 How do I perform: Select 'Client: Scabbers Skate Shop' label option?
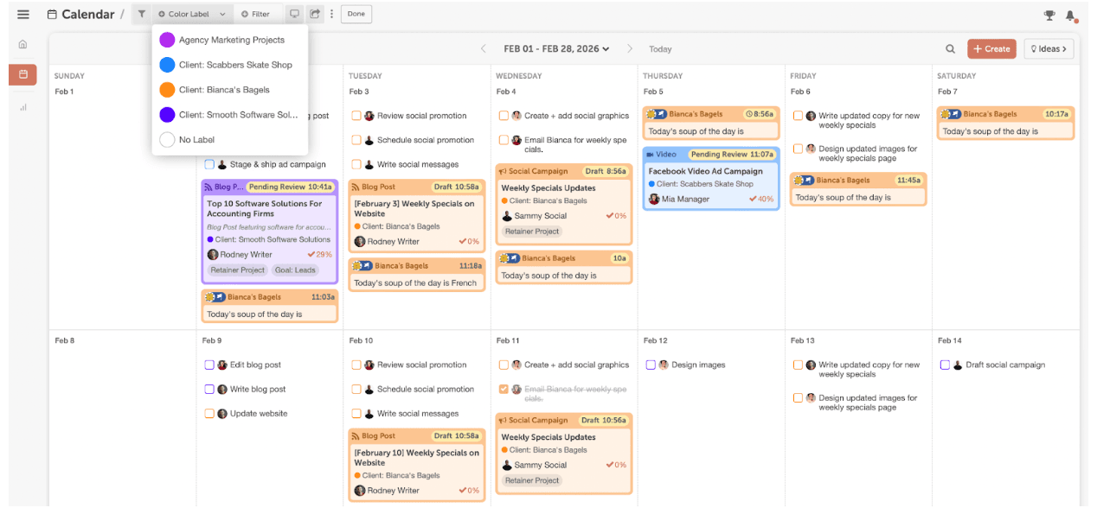point(235,65)
